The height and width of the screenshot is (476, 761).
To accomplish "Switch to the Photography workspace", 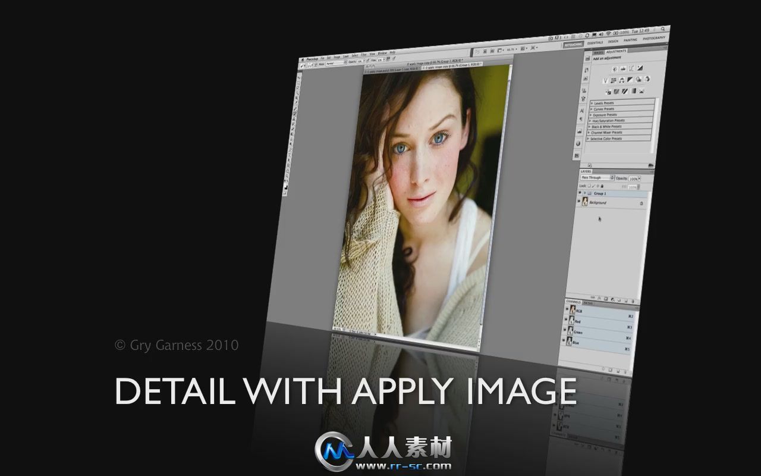I will [x=654, y=38].
